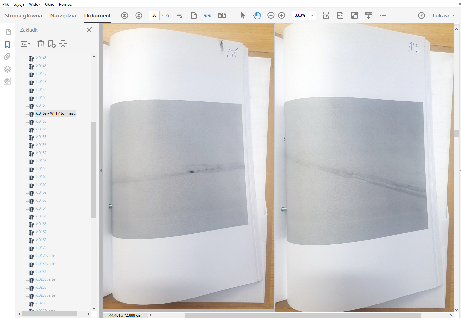This screenshot has height=318, width=461.
Task: Switch to the Narzędzia tab
Action: point(63,15)
